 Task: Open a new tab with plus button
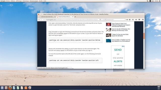click(75, 17)
